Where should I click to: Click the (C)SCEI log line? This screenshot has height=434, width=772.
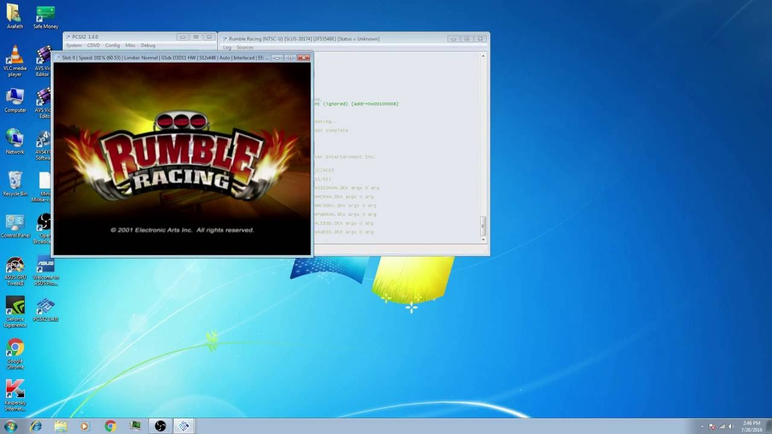pyautogui.click(x=324, y=170)
